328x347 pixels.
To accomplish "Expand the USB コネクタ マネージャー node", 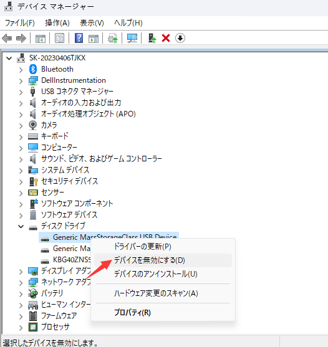I will pyautogui.click(x=21, y=92).
